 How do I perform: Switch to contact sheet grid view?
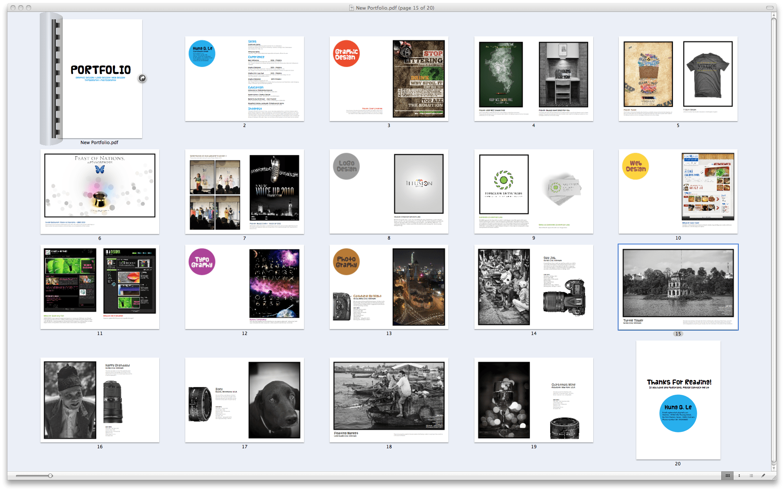click(x=728, y=475)
